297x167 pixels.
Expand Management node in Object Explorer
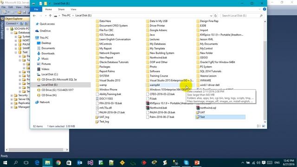(x=12, y=107)
